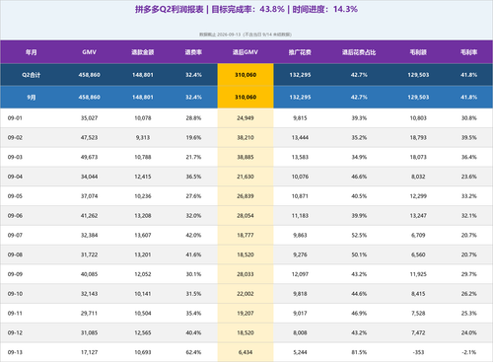Click the 09-02 date cell
The image size is (493, 362).
15,137
